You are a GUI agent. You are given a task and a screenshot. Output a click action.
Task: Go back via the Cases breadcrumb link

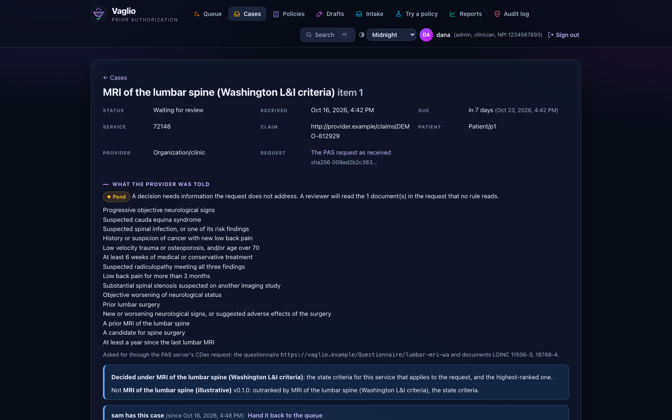point(115,78)
